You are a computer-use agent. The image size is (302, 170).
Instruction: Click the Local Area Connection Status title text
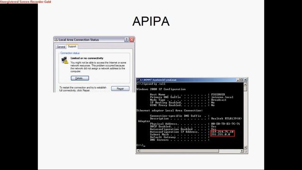[x=79, y=40]
